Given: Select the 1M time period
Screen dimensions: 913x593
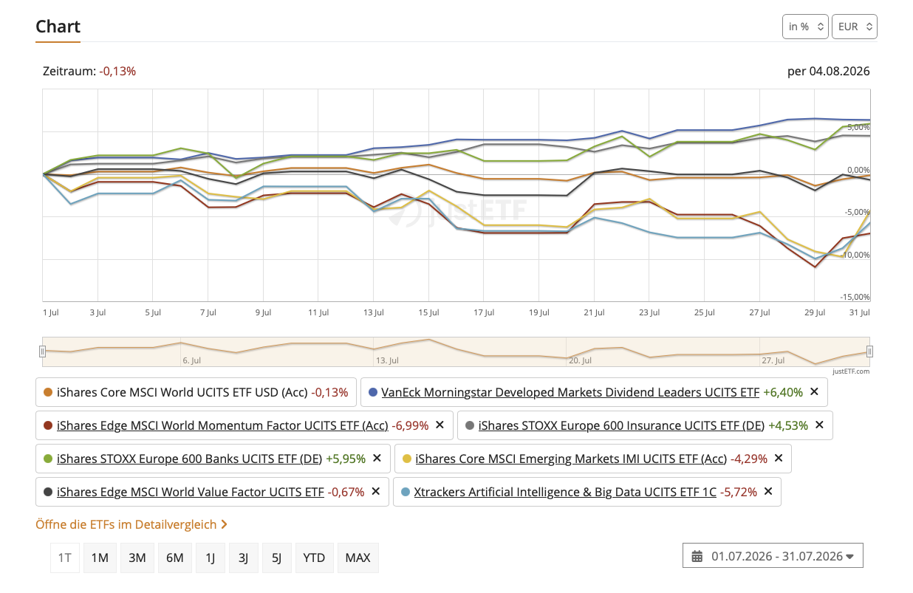Looking at the screenshot, I should (x=100, y=558).
